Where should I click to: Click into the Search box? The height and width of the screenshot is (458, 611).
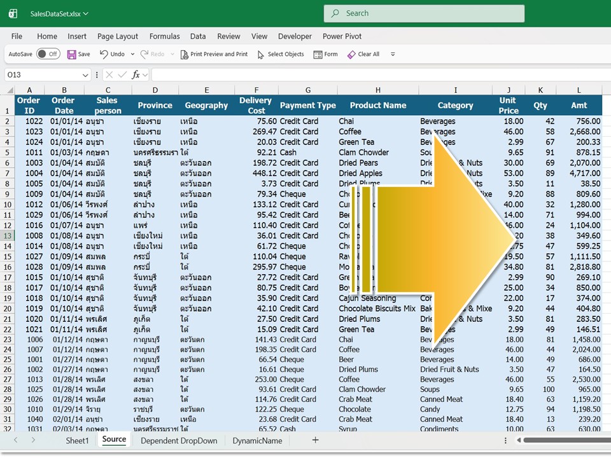click(x=424, y=13)
